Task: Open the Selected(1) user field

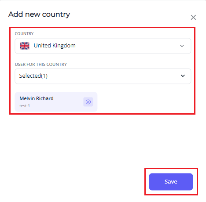Action: coord(103,76)
